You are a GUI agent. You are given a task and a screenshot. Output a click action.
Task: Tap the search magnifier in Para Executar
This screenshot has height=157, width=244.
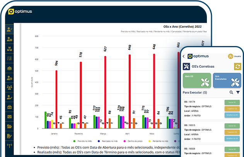pos(231,92)
